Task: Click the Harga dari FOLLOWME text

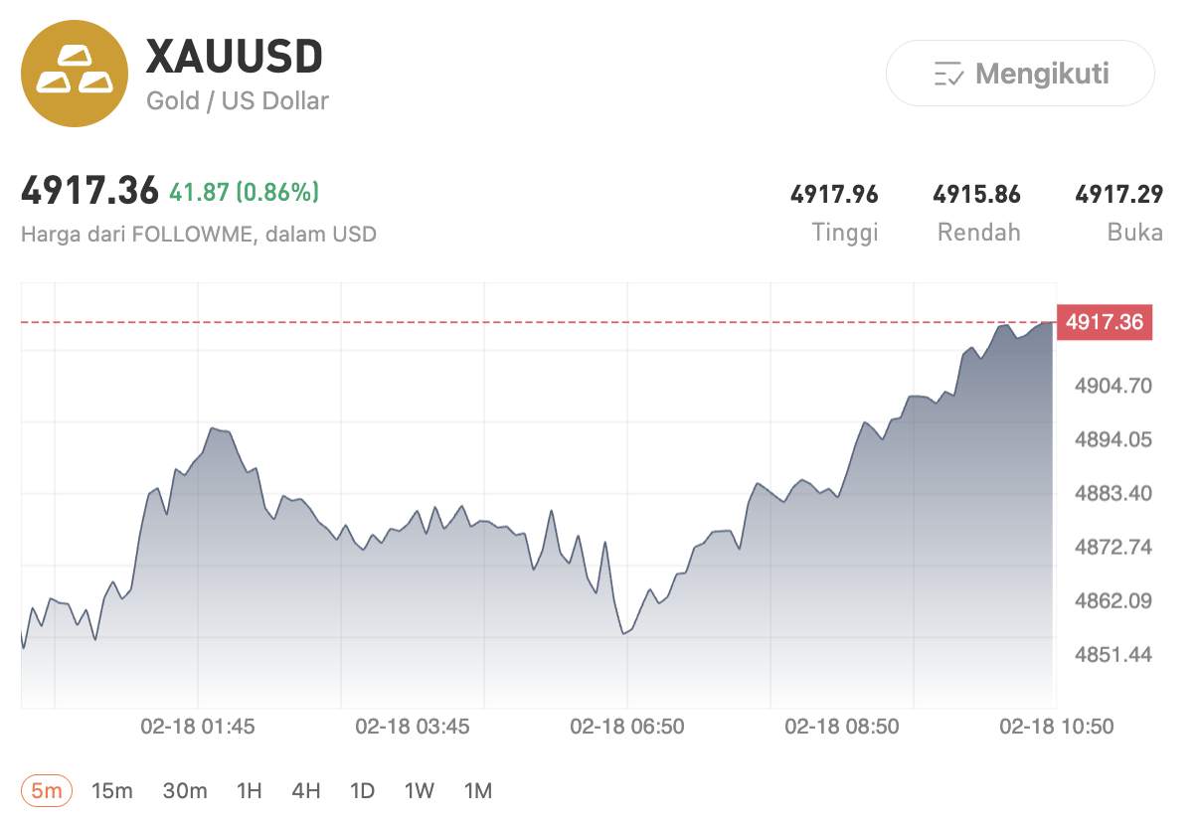Action: click(x=200, y=235)
